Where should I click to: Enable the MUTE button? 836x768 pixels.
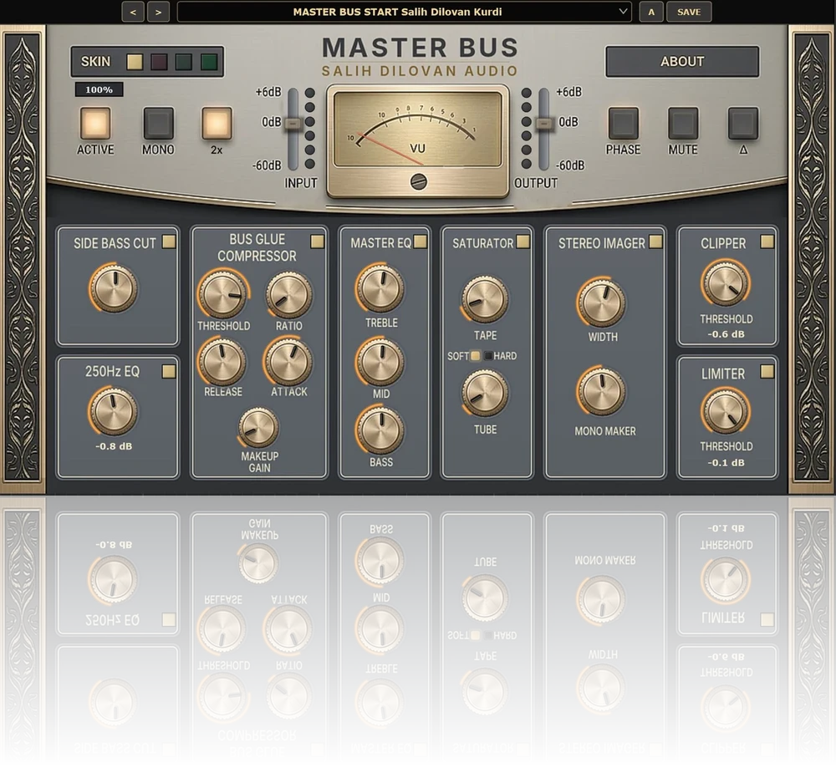(x=683, y=123)
